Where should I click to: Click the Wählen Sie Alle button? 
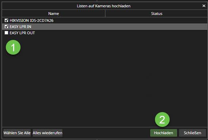[x=17, y=133]
